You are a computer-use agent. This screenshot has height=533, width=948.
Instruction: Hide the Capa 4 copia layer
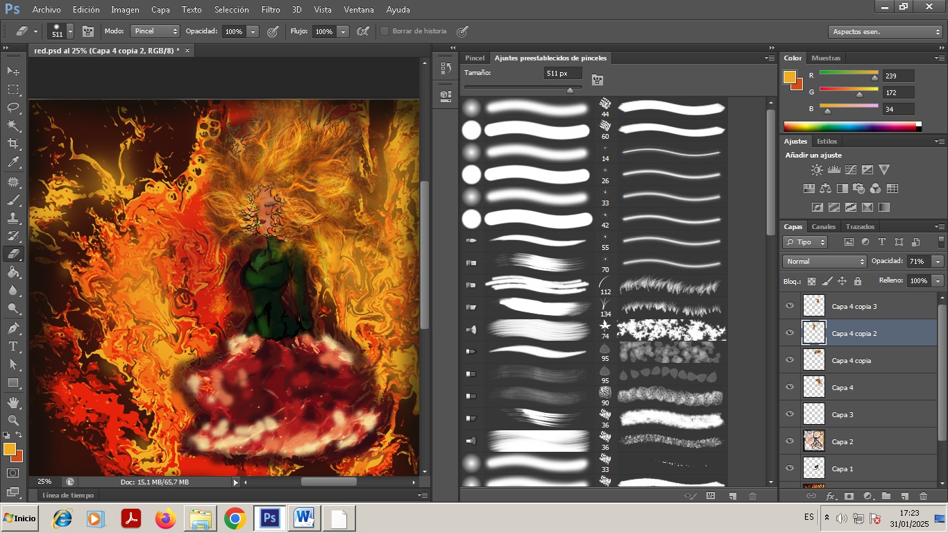789,360
